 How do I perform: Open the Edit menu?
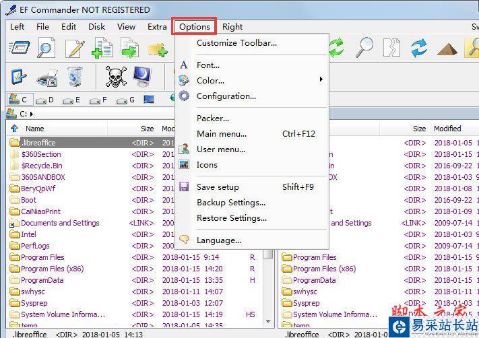69,27
